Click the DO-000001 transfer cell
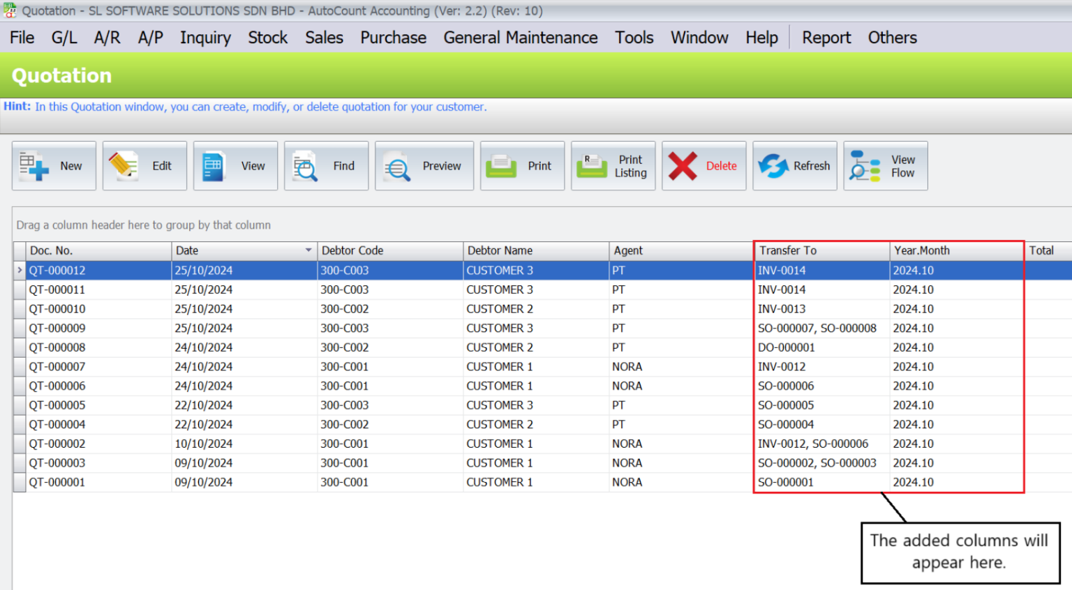This screenshot has width=1072, height=590. 822,347
